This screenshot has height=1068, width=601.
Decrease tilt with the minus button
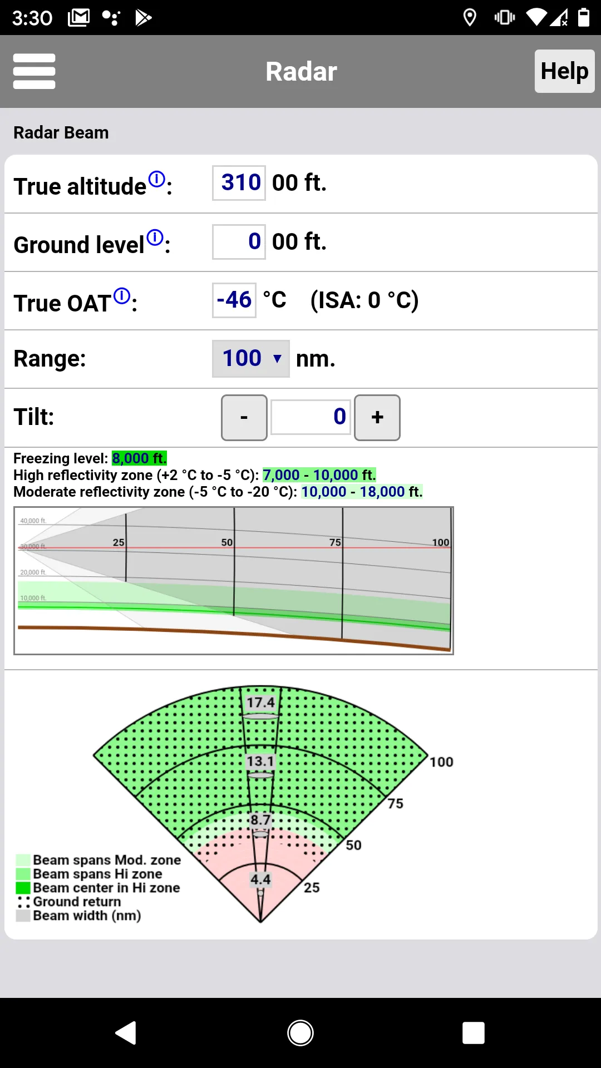point(244,418)
